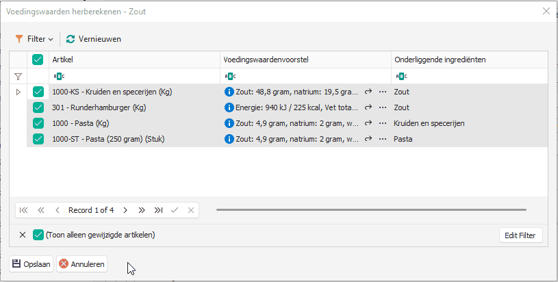Sort by Onderliggende ingrediënten column header

click(x=469, y=60)
